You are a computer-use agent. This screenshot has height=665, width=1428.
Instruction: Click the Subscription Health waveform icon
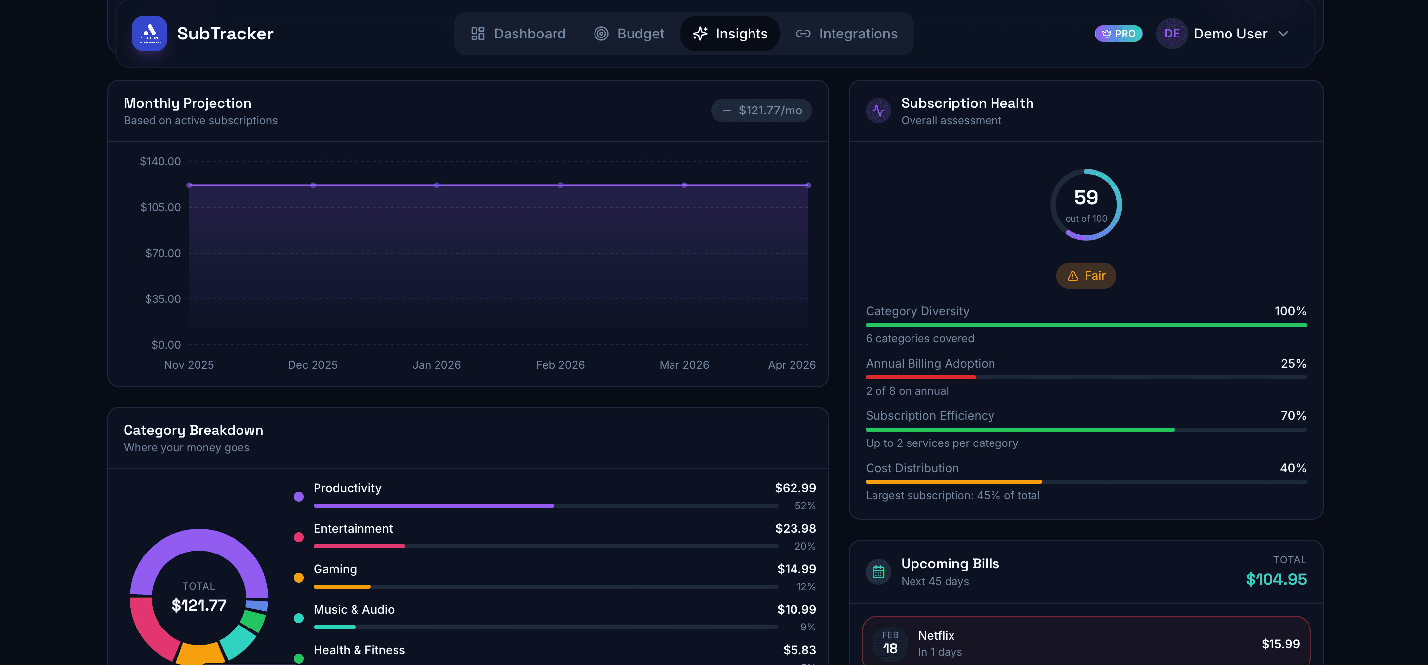click(x=878, y=110)
